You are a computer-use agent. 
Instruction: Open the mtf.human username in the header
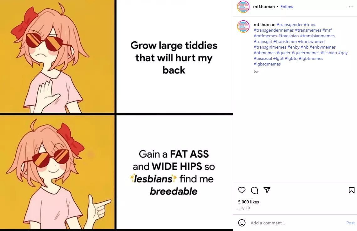tap(264, 7)
